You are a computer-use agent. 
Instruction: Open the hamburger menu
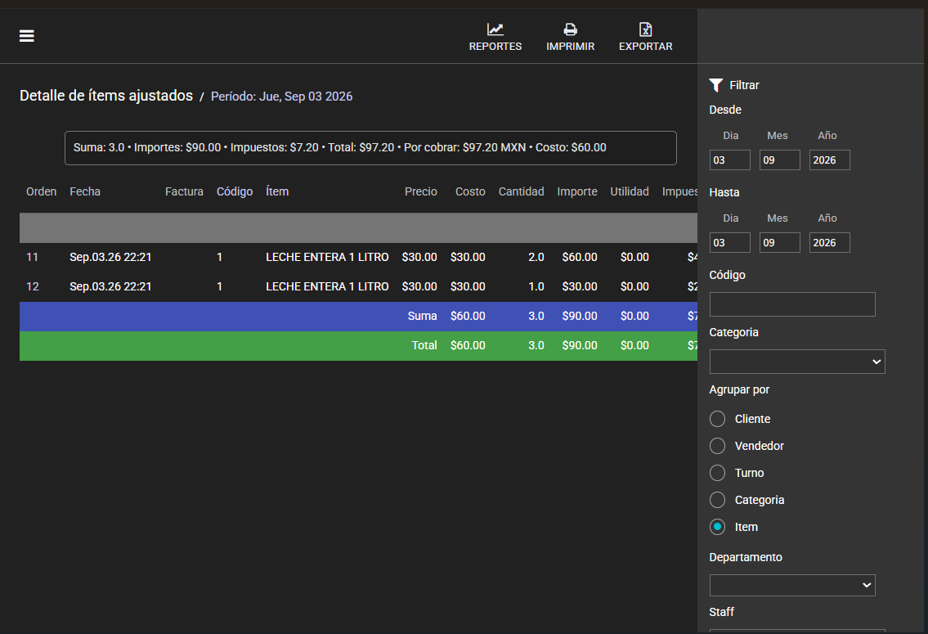pos(27,36)
